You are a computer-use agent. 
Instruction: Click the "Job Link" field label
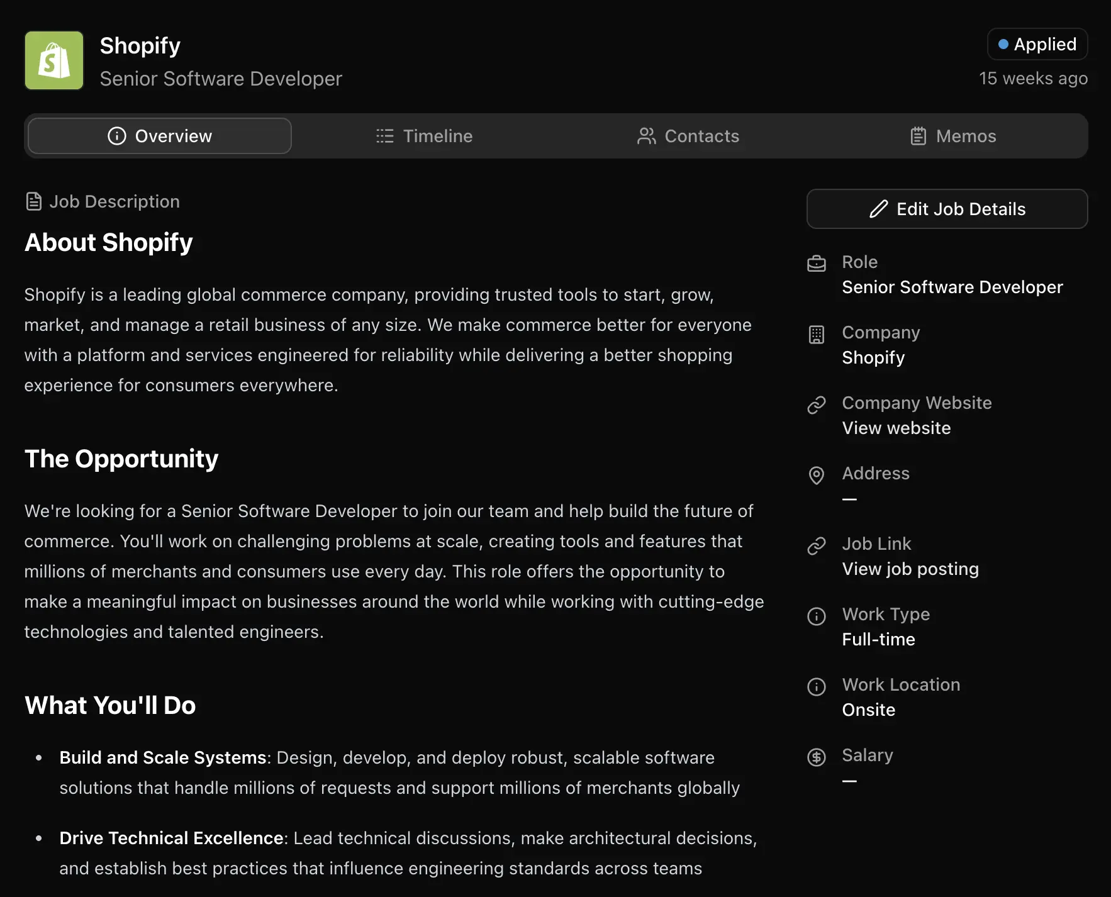click(x=876, y=543)
